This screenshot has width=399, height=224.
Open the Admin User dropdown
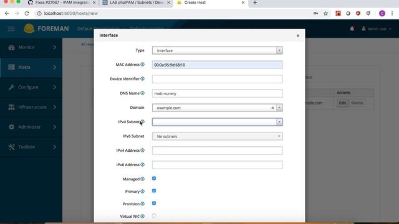(377, 29)
